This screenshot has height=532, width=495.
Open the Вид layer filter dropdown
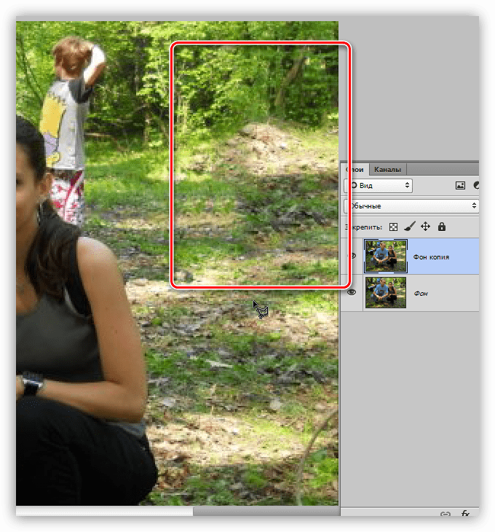coord(378,186)
